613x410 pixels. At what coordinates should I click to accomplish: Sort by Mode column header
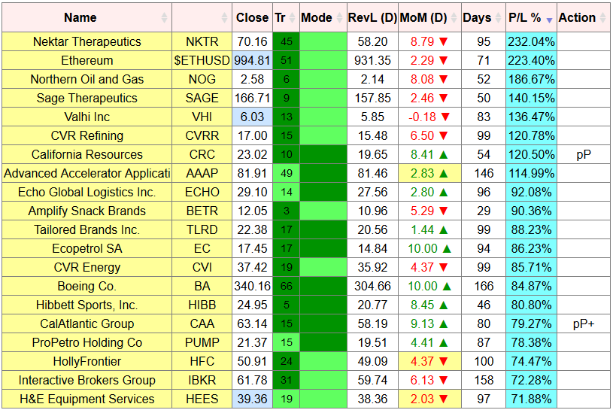[323, 17]
